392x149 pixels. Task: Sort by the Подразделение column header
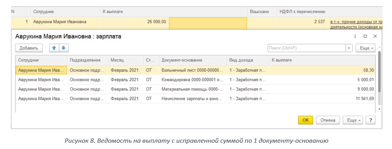[x=87, y=60]
